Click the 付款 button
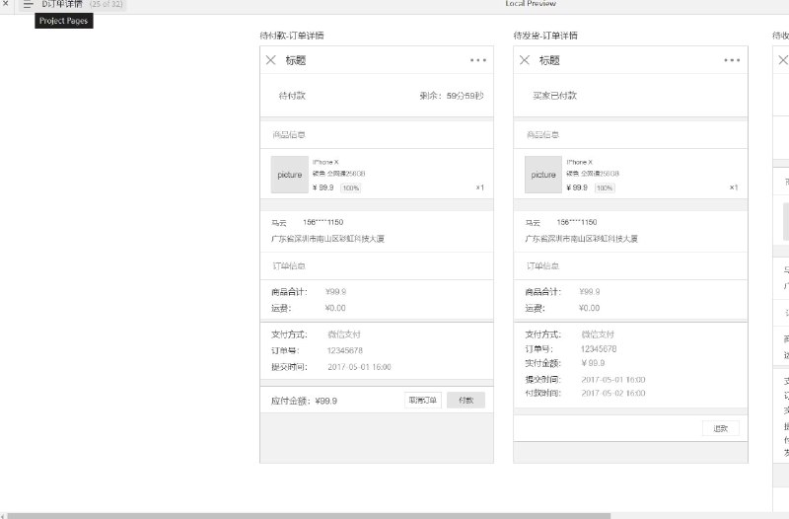This screenshot has height=519, width=789. 466,401
